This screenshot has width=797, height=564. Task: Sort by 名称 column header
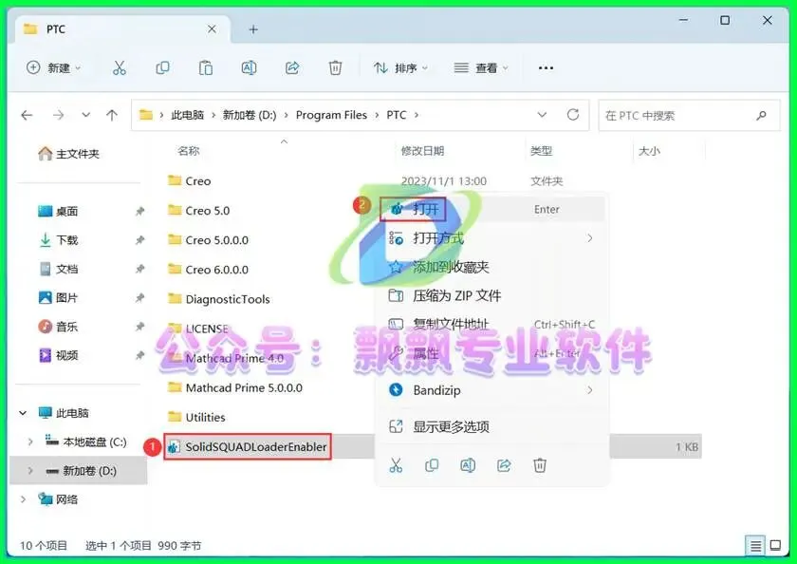click(x=189, y=151)
